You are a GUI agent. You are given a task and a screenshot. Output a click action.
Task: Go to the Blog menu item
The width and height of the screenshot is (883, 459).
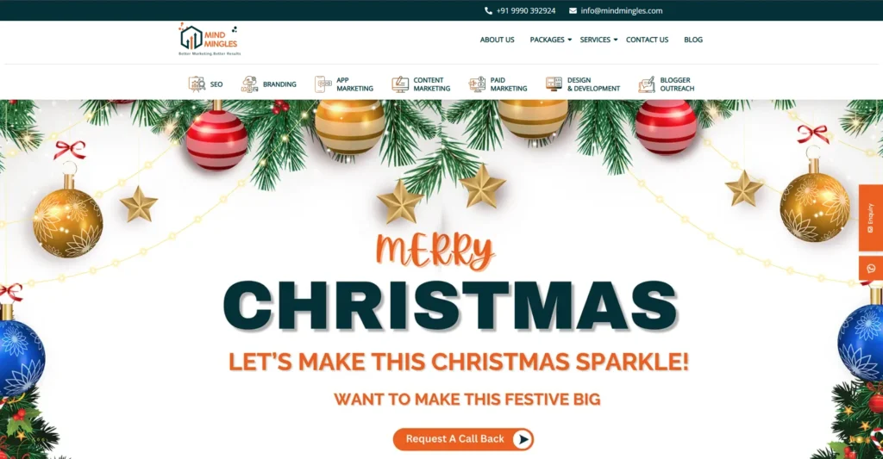coord(693,40)
